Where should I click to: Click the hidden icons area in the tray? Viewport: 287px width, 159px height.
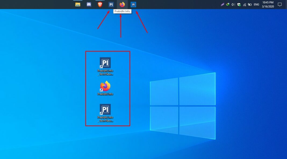[x=218, y=4]
